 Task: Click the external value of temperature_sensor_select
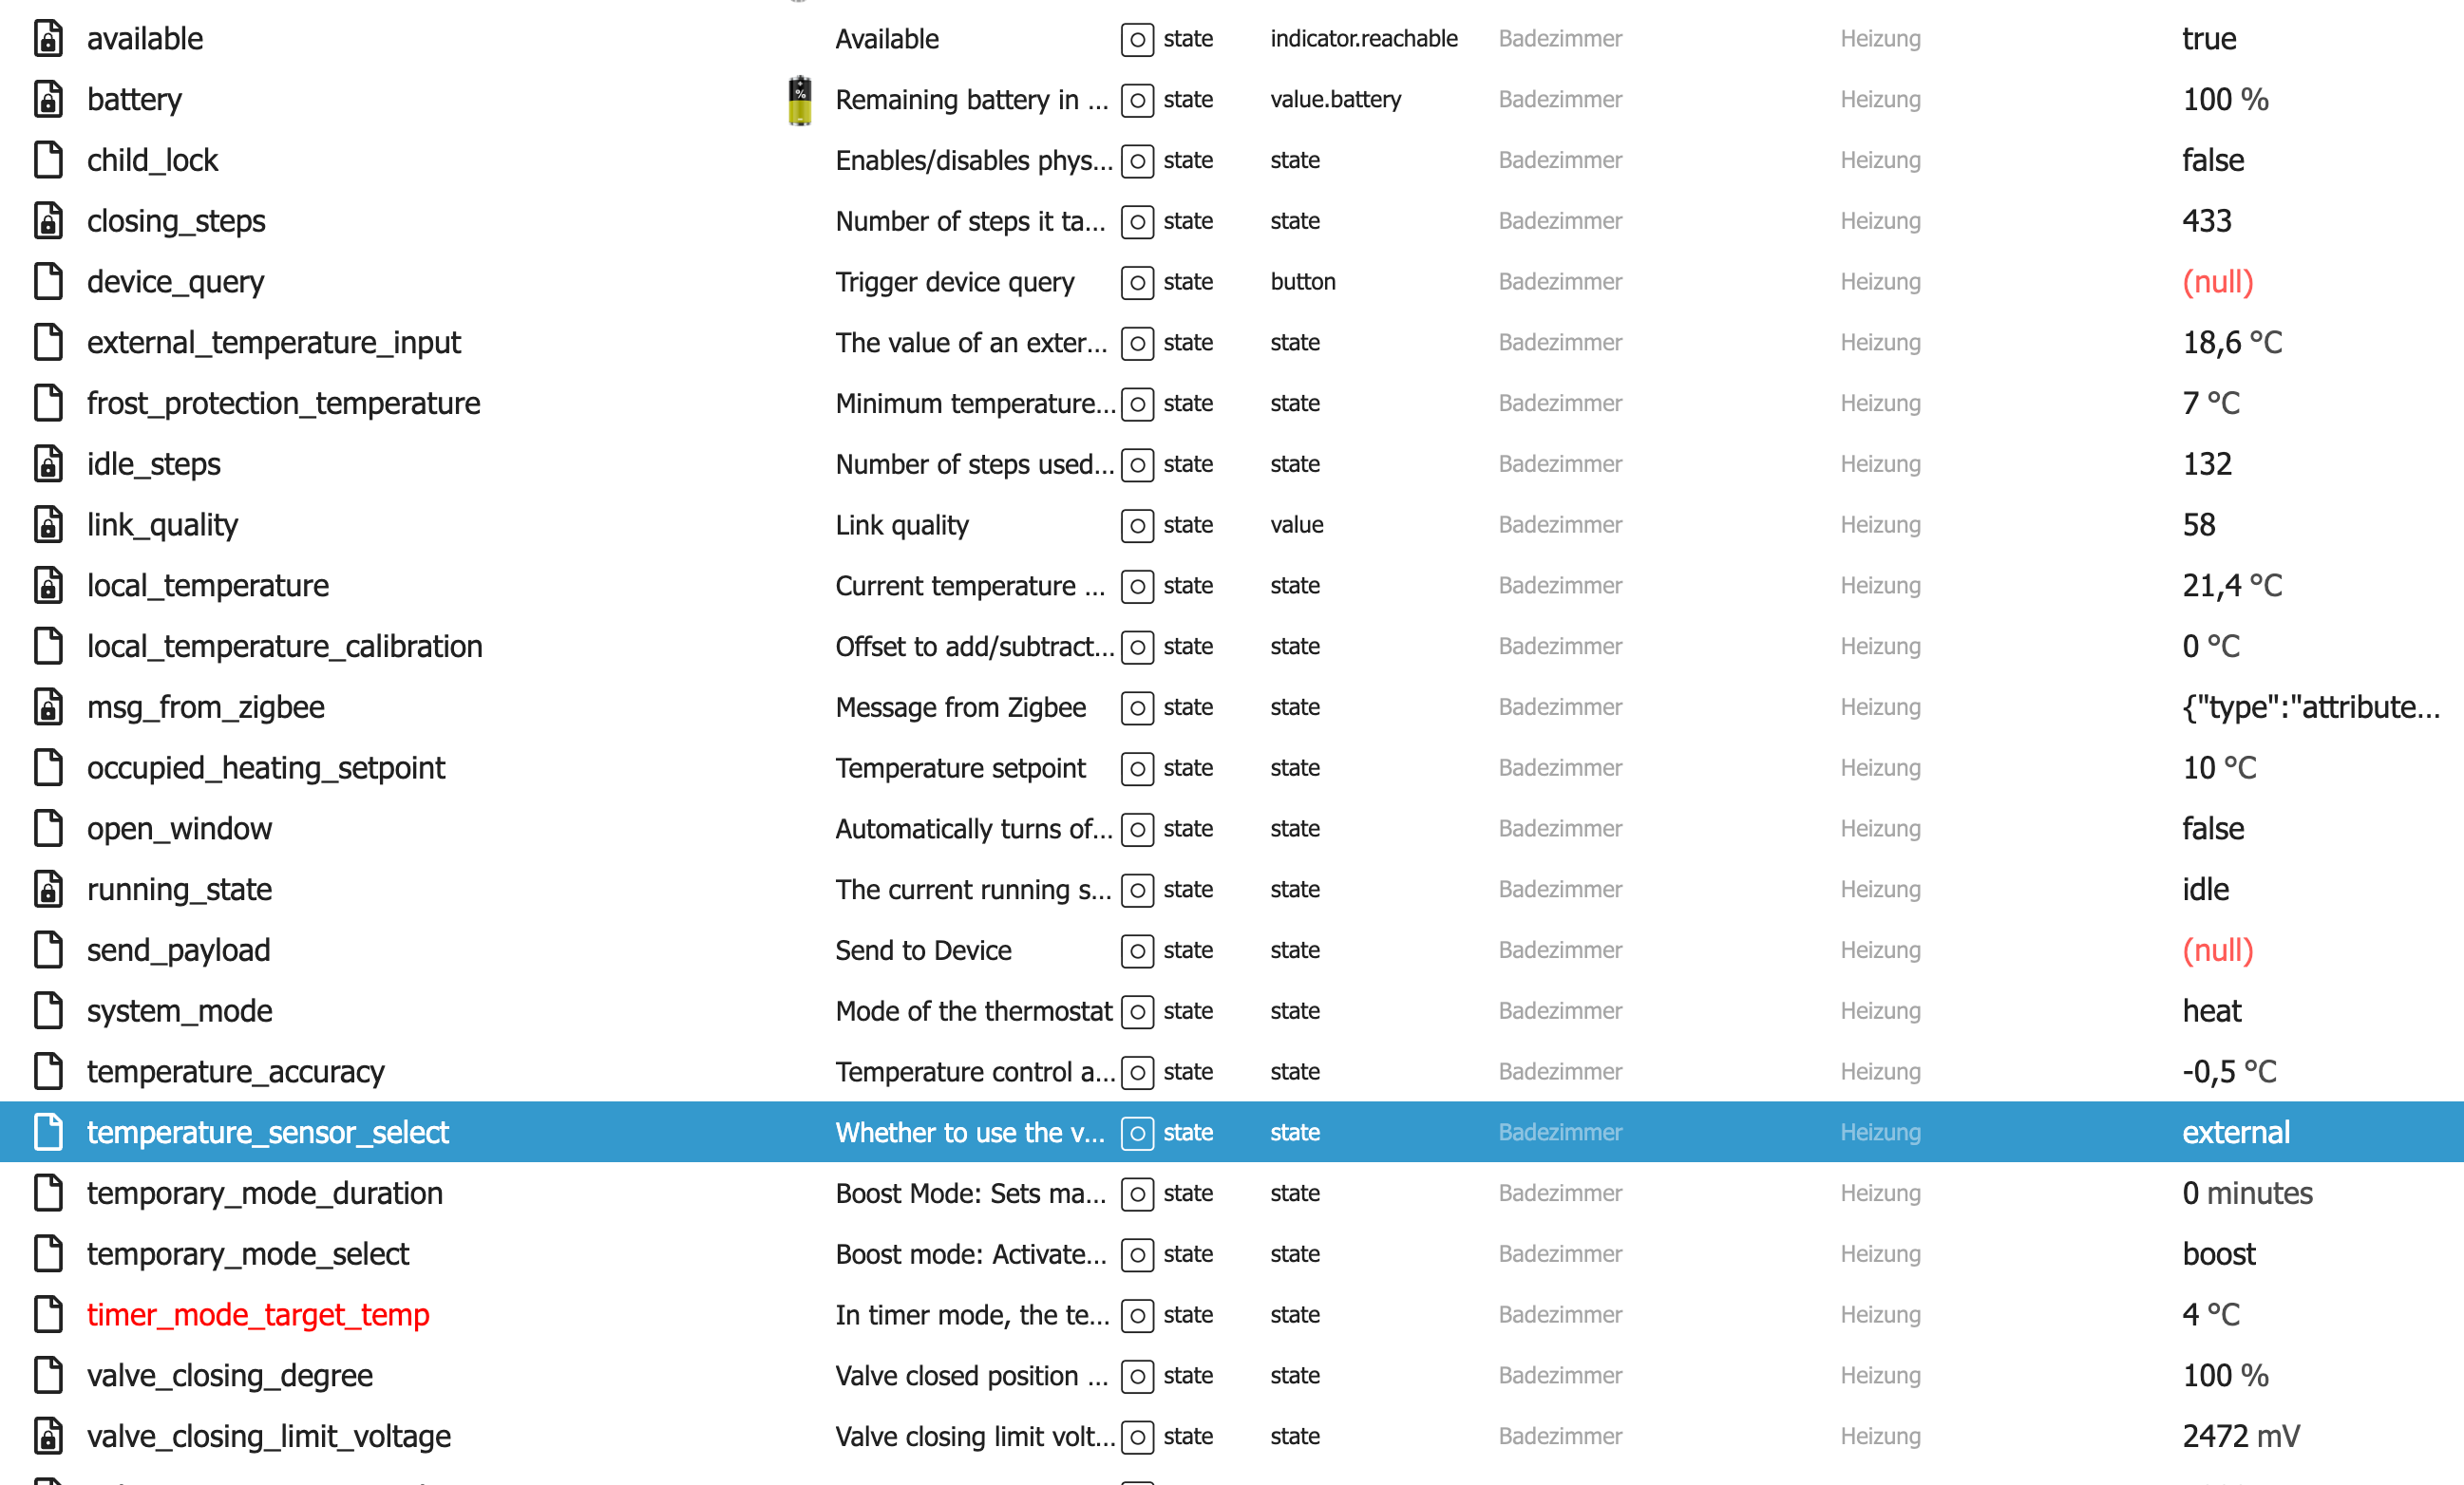coord(2235,1132)
